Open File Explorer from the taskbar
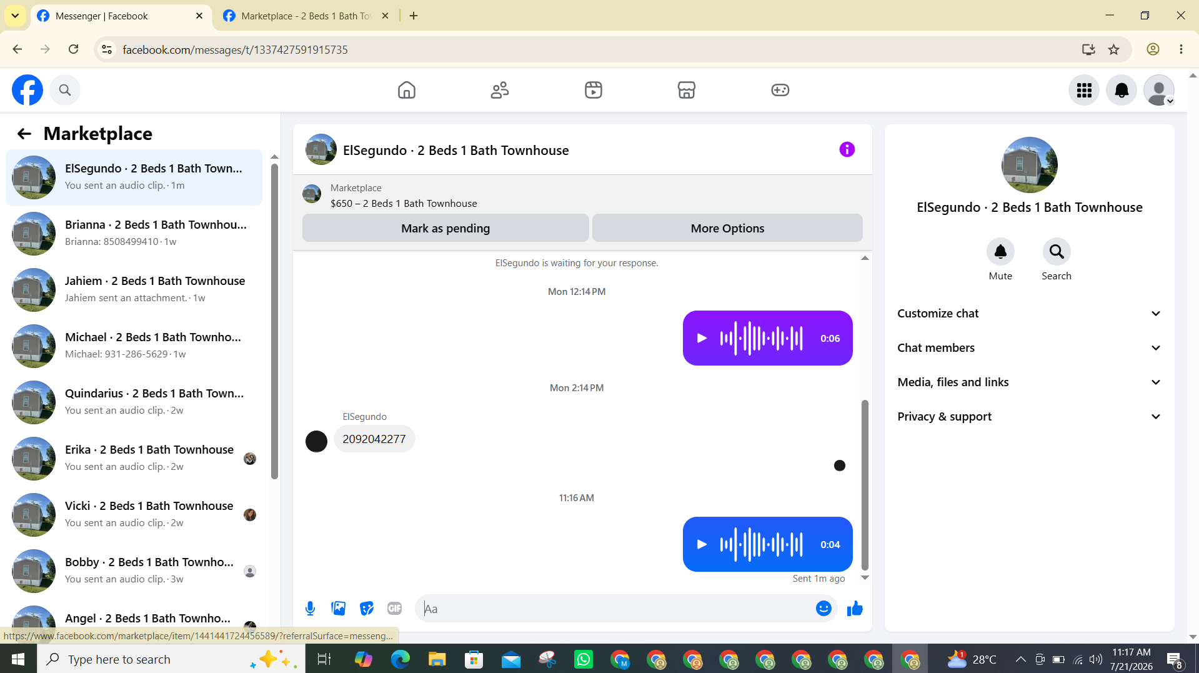The width and height of the screenshot is (1199, 673). [437, 659]
